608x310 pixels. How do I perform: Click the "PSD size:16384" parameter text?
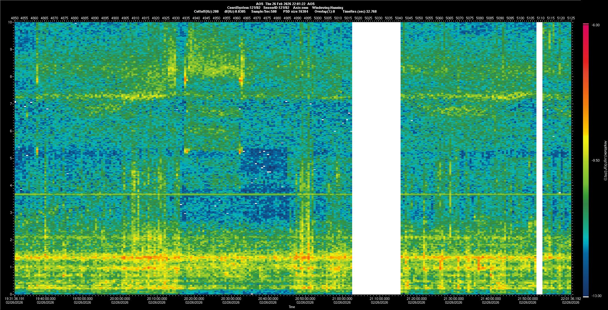[295, 11]
